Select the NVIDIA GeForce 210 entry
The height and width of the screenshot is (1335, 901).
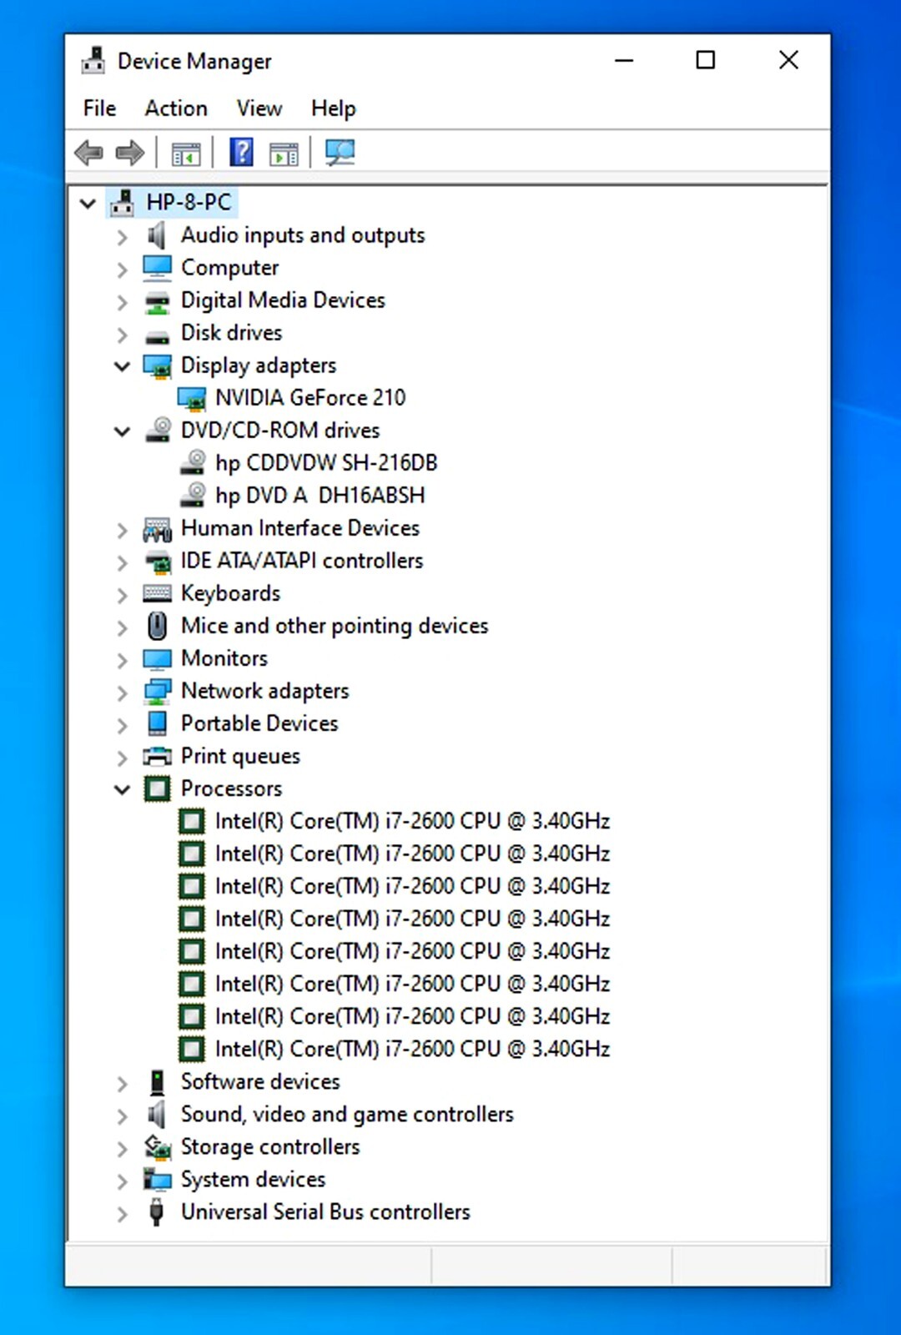(x=310, y=398)
